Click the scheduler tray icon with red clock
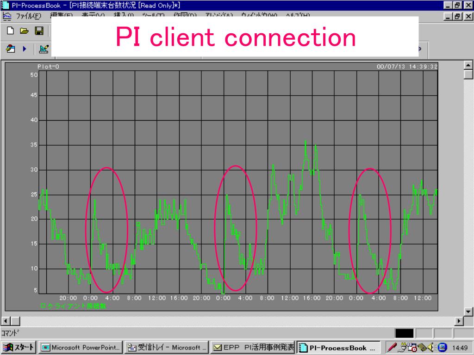Viewport: 474px width, 355px height. point(412,348)
